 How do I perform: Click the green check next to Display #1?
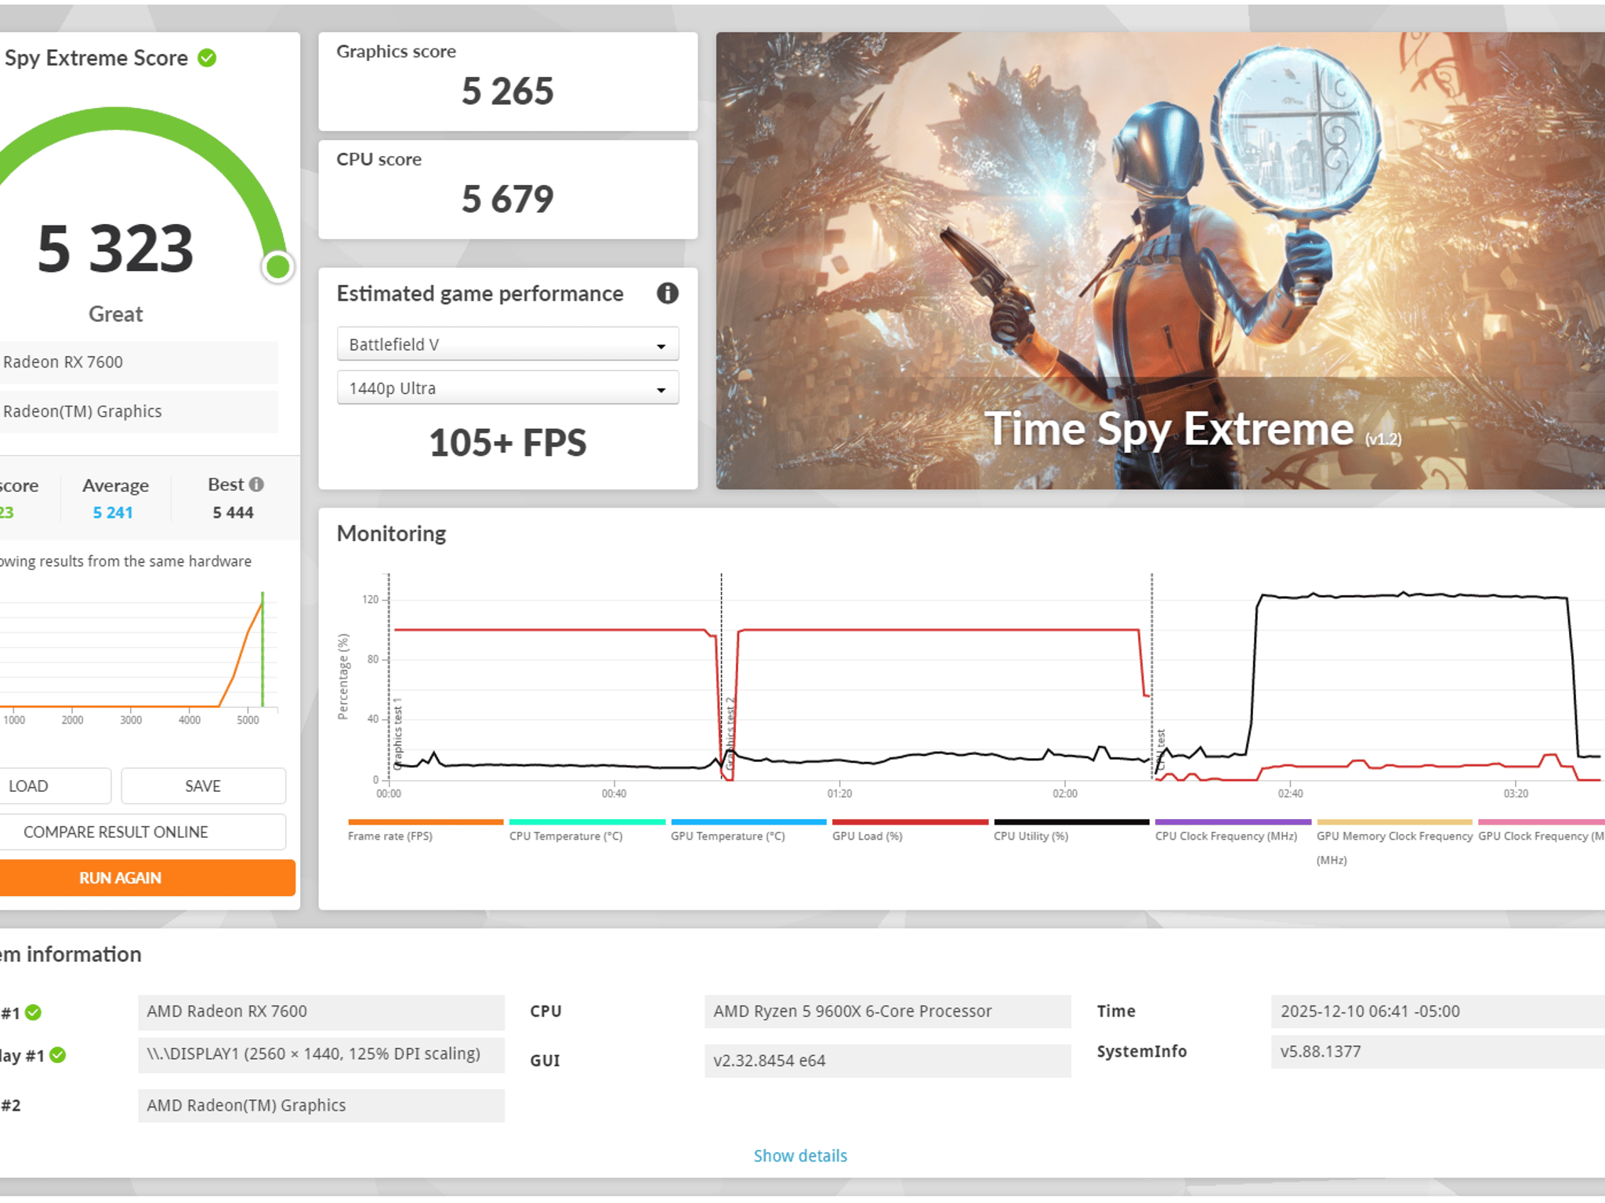(58, 1055)
